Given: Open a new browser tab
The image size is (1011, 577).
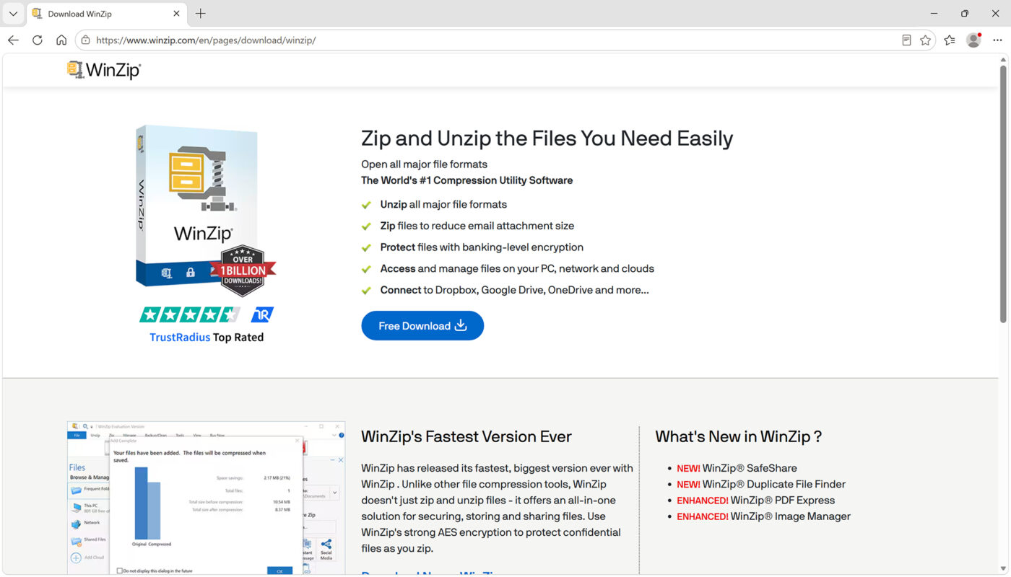Looking at the screenshot, I should (201, 14).
